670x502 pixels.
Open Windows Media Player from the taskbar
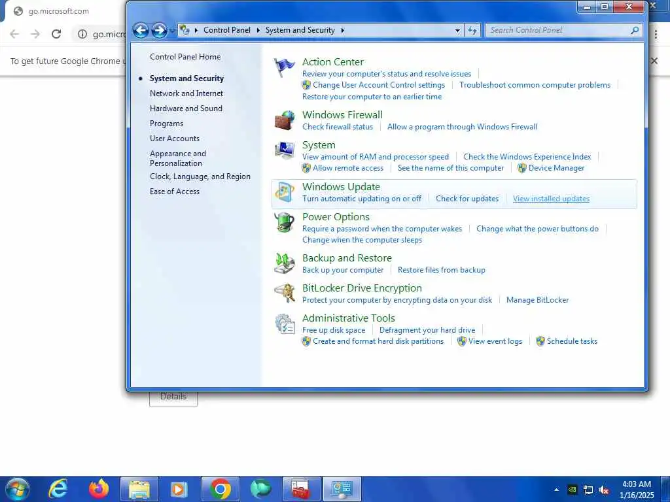click(x=179, y=489)
